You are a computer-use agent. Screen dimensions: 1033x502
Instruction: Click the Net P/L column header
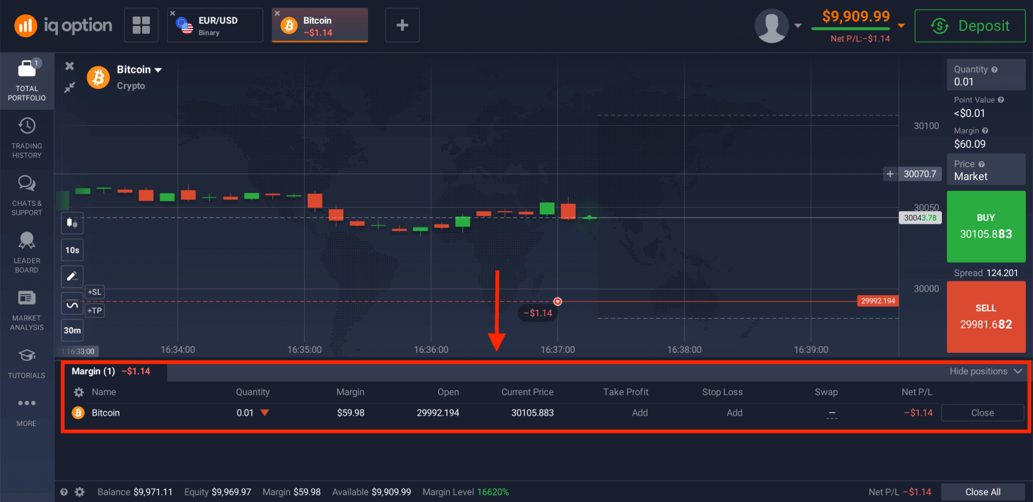917,392
